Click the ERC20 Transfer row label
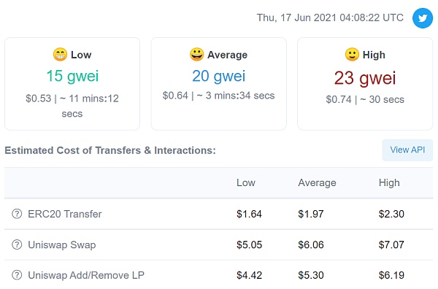The image size is (438, 289). coord(65,214)
